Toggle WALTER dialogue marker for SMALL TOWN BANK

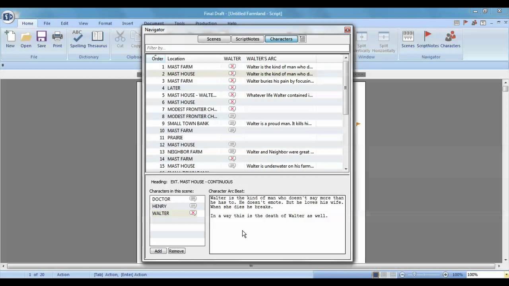pyautogui.click(x=232, y=123)
